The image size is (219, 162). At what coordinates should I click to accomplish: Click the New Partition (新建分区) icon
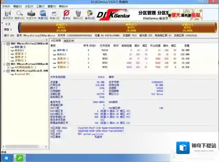pyautogui.click(x=55, y=14)
